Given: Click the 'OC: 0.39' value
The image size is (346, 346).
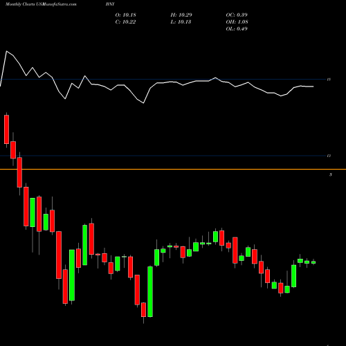Looking at the screenshot, I should pos(237,15).
